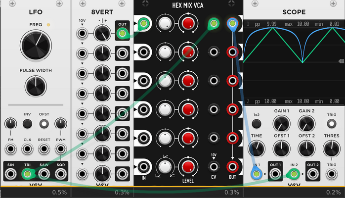Click the bottom IN jack on Hex Mix VCA
The width and height of the screenshot is (345, 198).
click(x=143, y=167)
